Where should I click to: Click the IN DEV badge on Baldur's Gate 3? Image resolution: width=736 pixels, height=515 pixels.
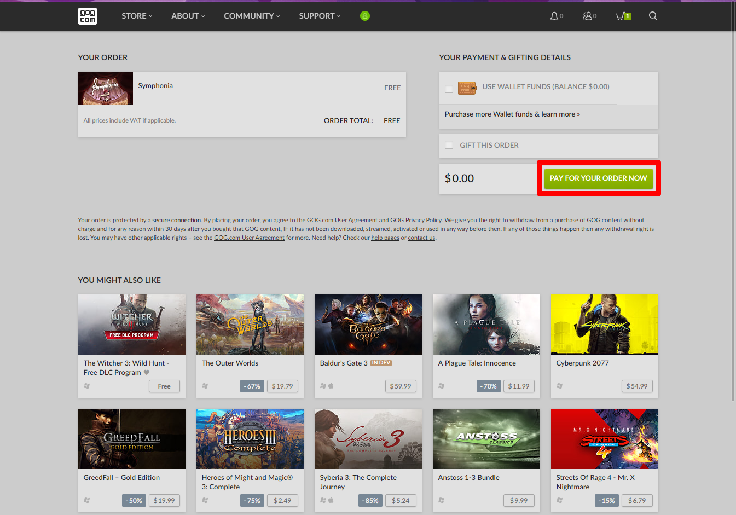tap(381, 363)
